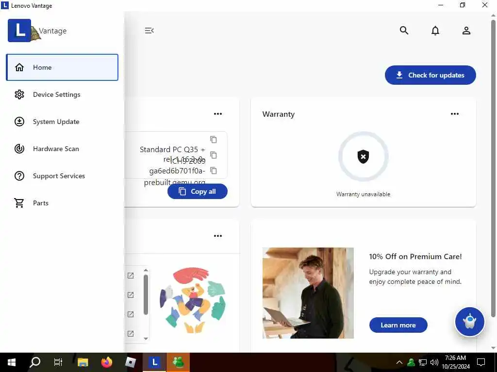Open taskbar clock showing 7:26 AM
Screen dimensions: 497x372
456,362
